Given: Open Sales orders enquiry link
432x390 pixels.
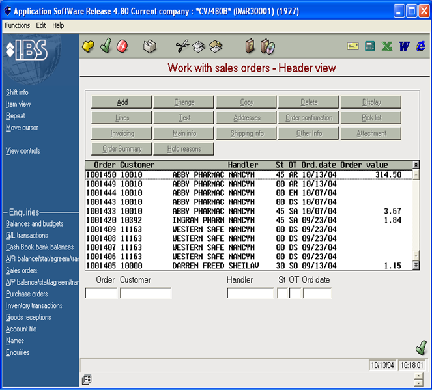Looking at the screenshot, I should pos(22,271).
